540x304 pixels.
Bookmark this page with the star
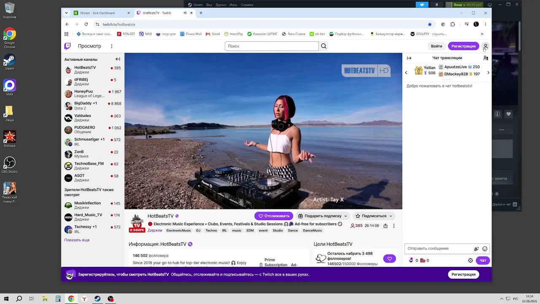point(430,24)
